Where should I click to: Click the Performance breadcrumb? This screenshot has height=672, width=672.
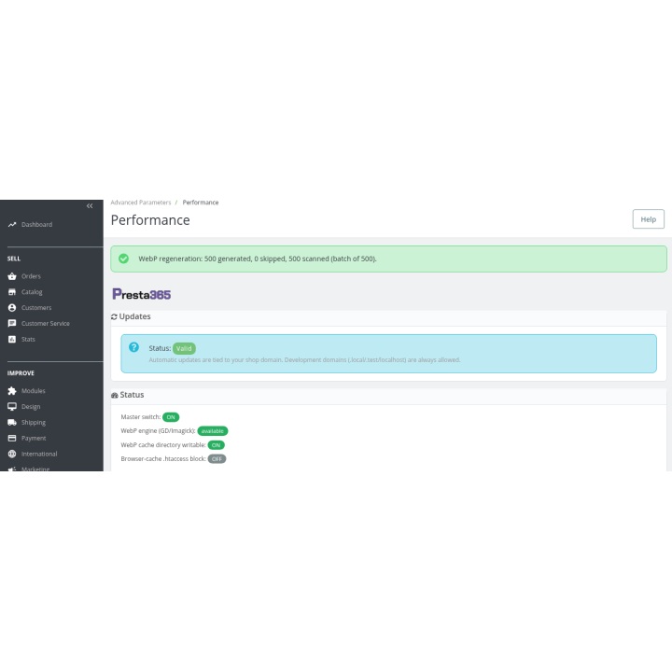pyautogui.click(x=201, y=203)
